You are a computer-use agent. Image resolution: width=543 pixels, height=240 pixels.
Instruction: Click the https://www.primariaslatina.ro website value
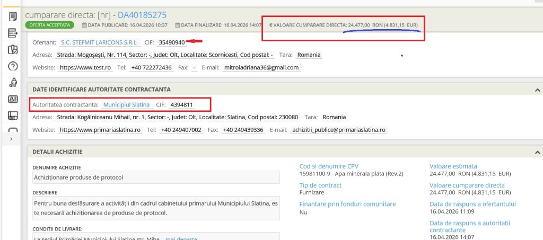point(100,130)
